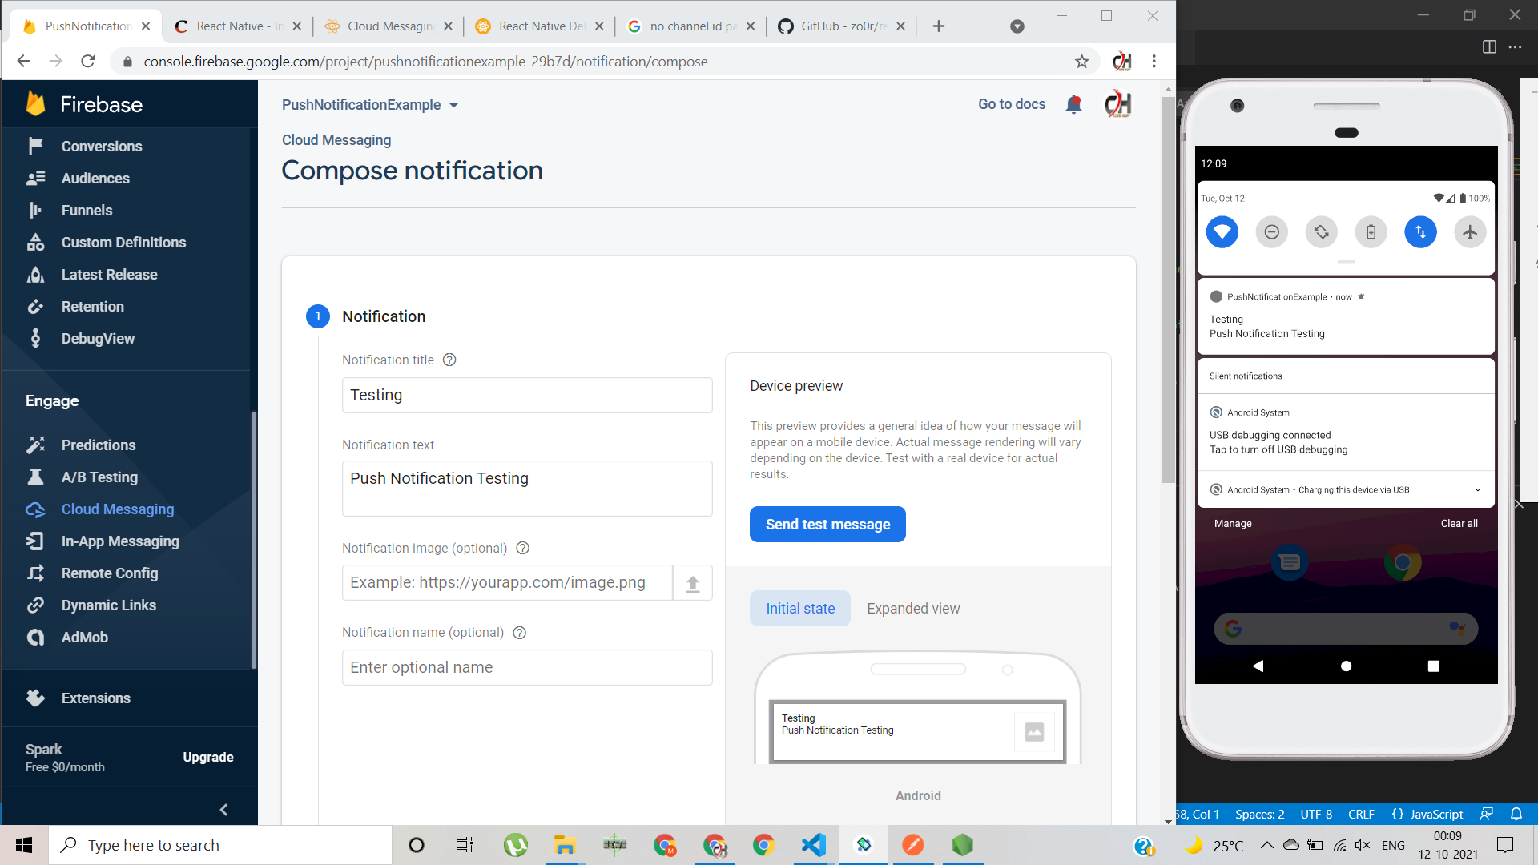The image size is (1538, 865).
Task: Toggle battery saver on emulator
Action: tap(1371, 232)
